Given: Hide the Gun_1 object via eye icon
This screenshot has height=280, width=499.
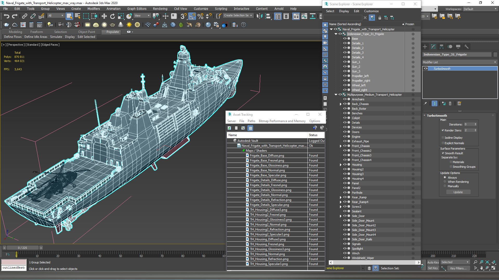Looking at the screenshot, I should (x=345, y=62).
